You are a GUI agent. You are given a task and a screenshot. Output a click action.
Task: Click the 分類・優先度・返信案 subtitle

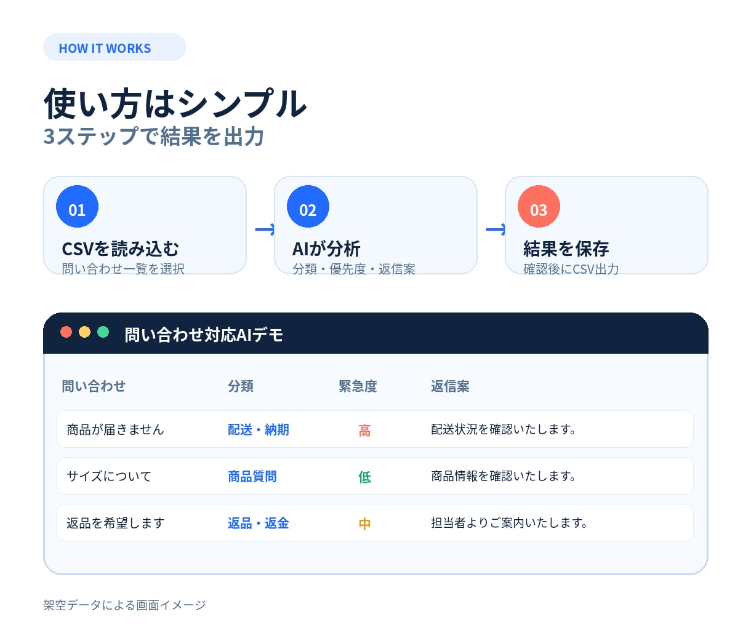(x=354, y=269)
